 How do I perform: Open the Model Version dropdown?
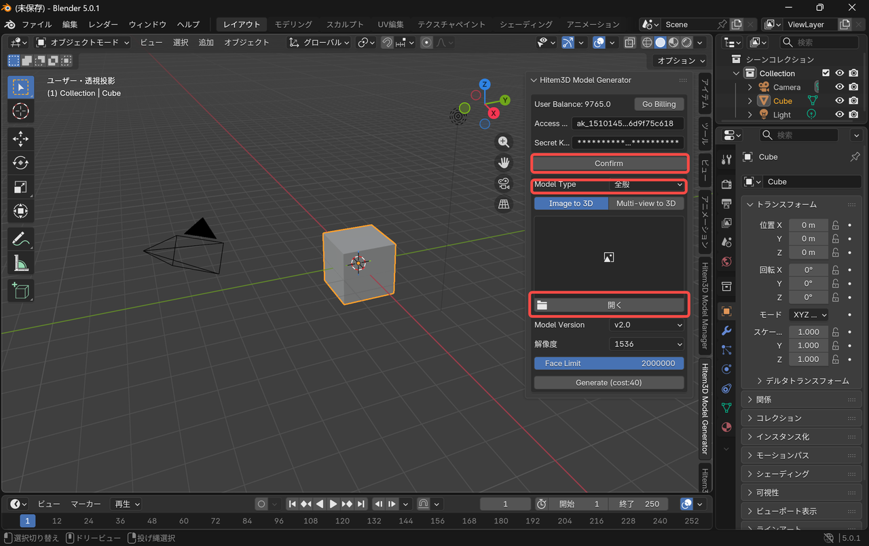[646, 325]
